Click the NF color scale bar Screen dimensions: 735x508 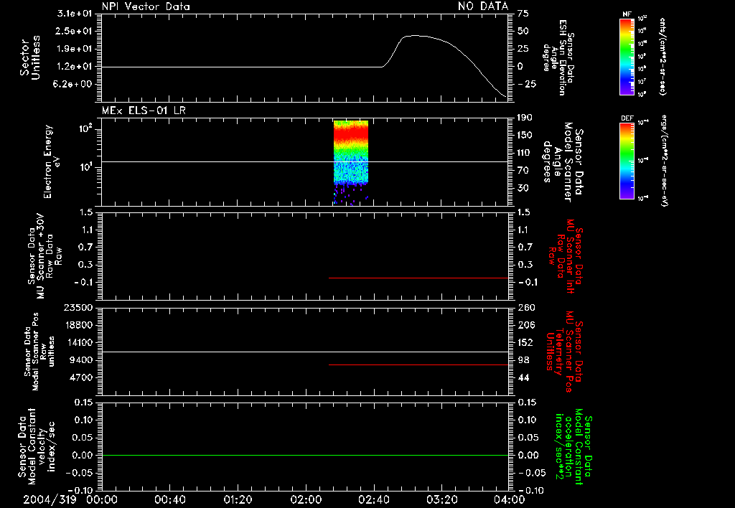pos(627,57)
